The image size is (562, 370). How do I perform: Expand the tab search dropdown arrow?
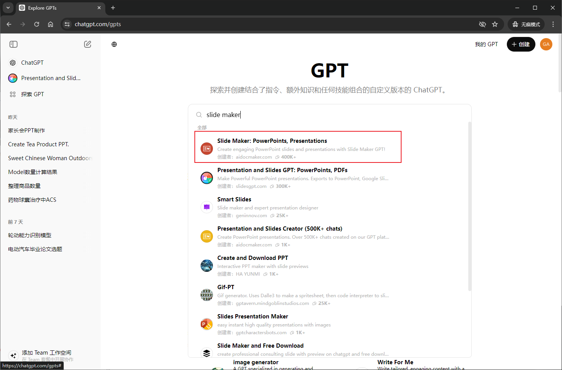coord(8,8)
